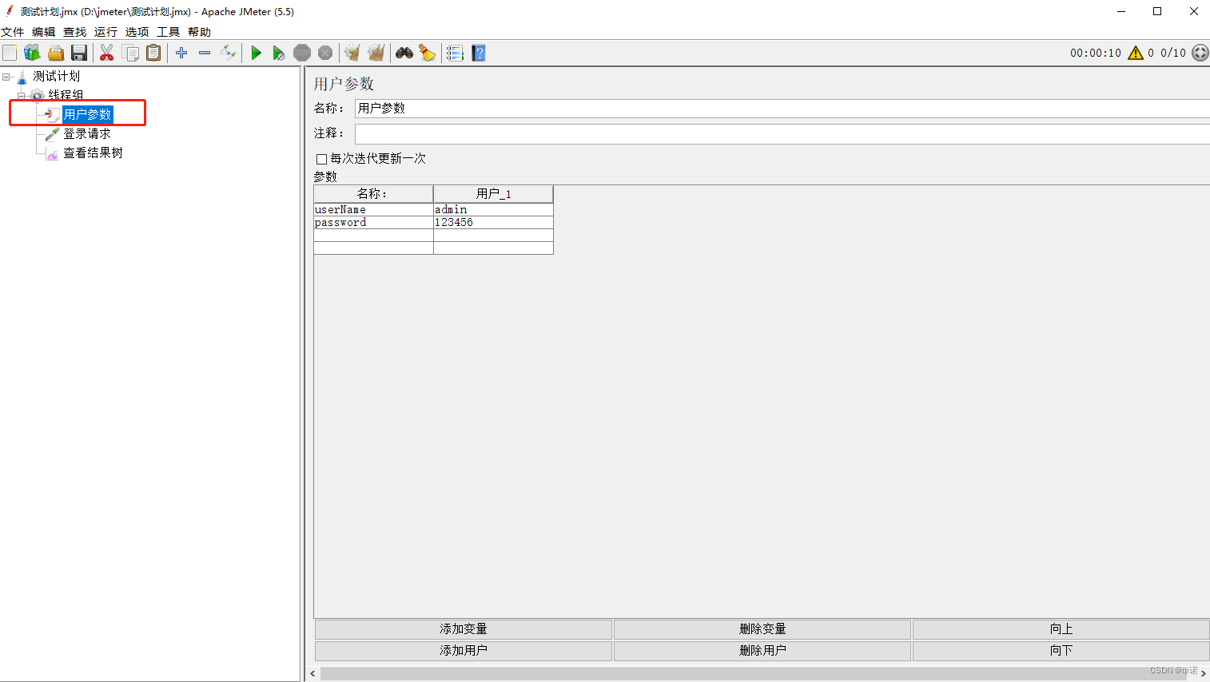Viewport: 1210px width, 682px height.
Task: Select the admin value cell
Action: pyautogui.click(x=493, y=210)
